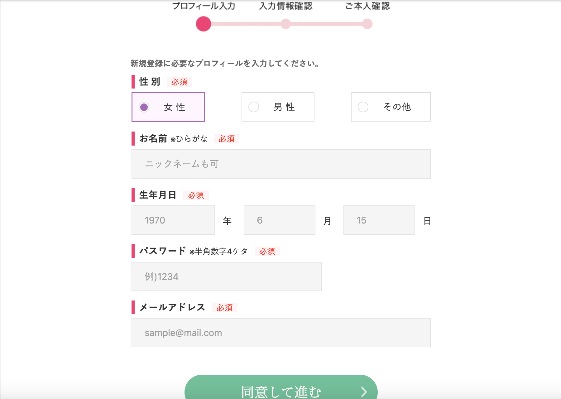Click the プロフィール入力 step label
561x399 pixels.
(204, 6)
